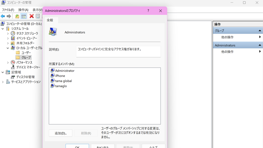This screenshot has height=148, width=263.
Task: Click the Administrators group icon in dialog
Action: pyautogui.click(x=53, y=32)
